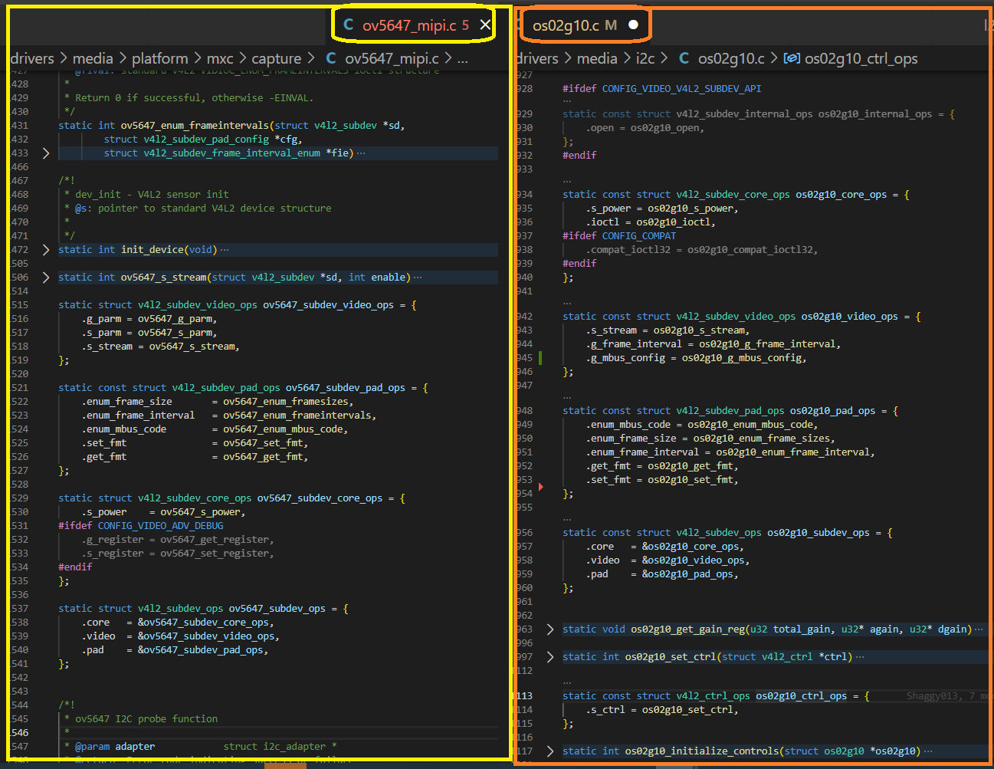The width and height of the screenshot is (994, 769).
Task: Click the unsaved dot on os02g10.c tab
Action: click(x=633, y=25)
